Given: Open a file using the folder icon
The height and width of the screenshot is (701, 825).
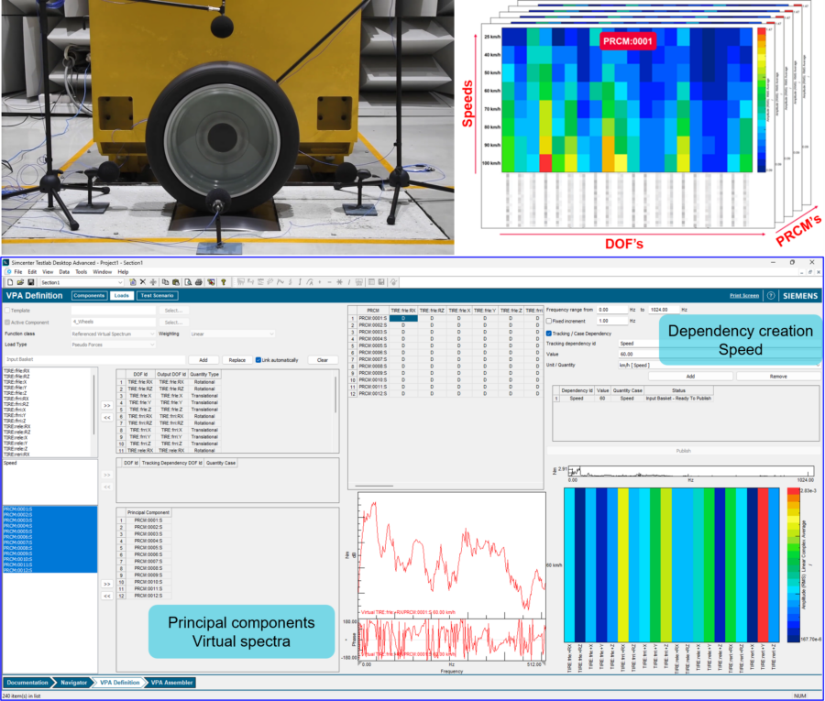Looking at the screenshot, I should (x=20, y=282).
